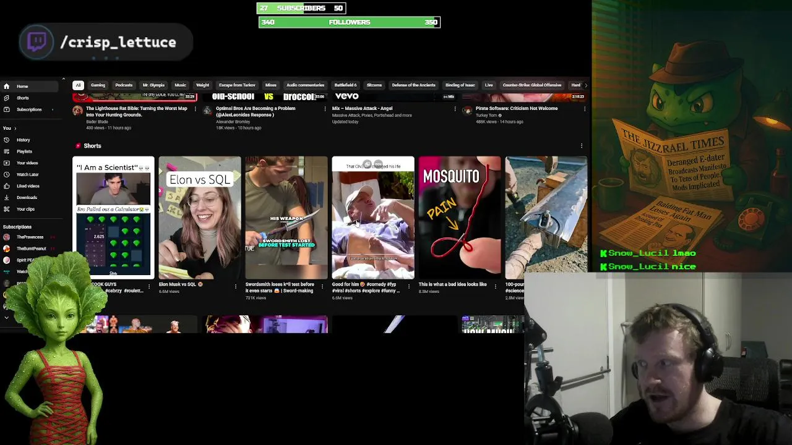The height and width of the screenshot is (445, 792).
Task: Open options for Optimal Bros video
Action: click(x=325, y=109)
